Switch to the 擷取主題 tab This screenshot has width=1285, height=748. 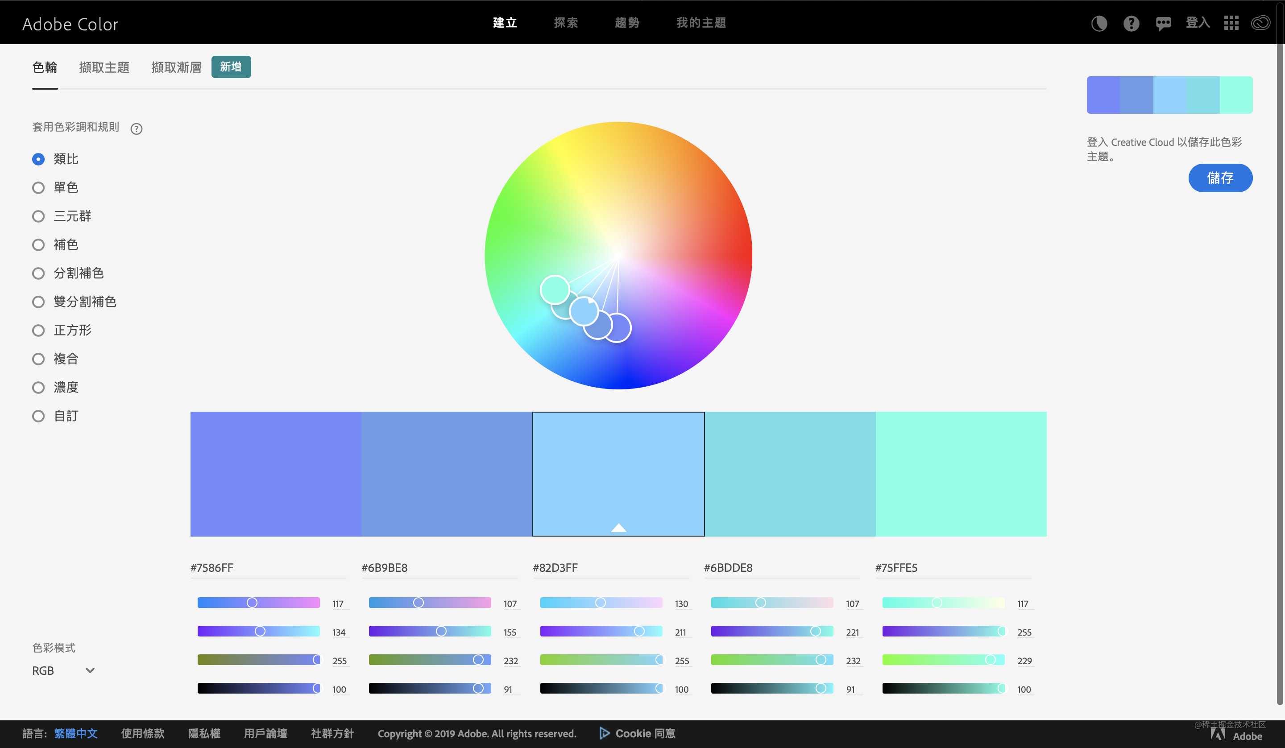(104, 67)
